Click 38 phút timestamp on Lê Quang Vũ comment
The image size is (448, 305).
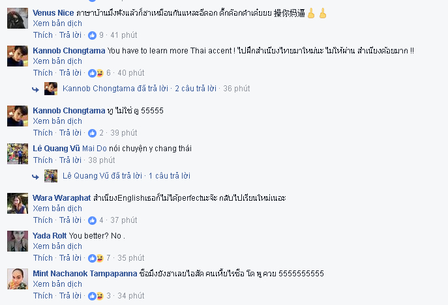(101, 160)
